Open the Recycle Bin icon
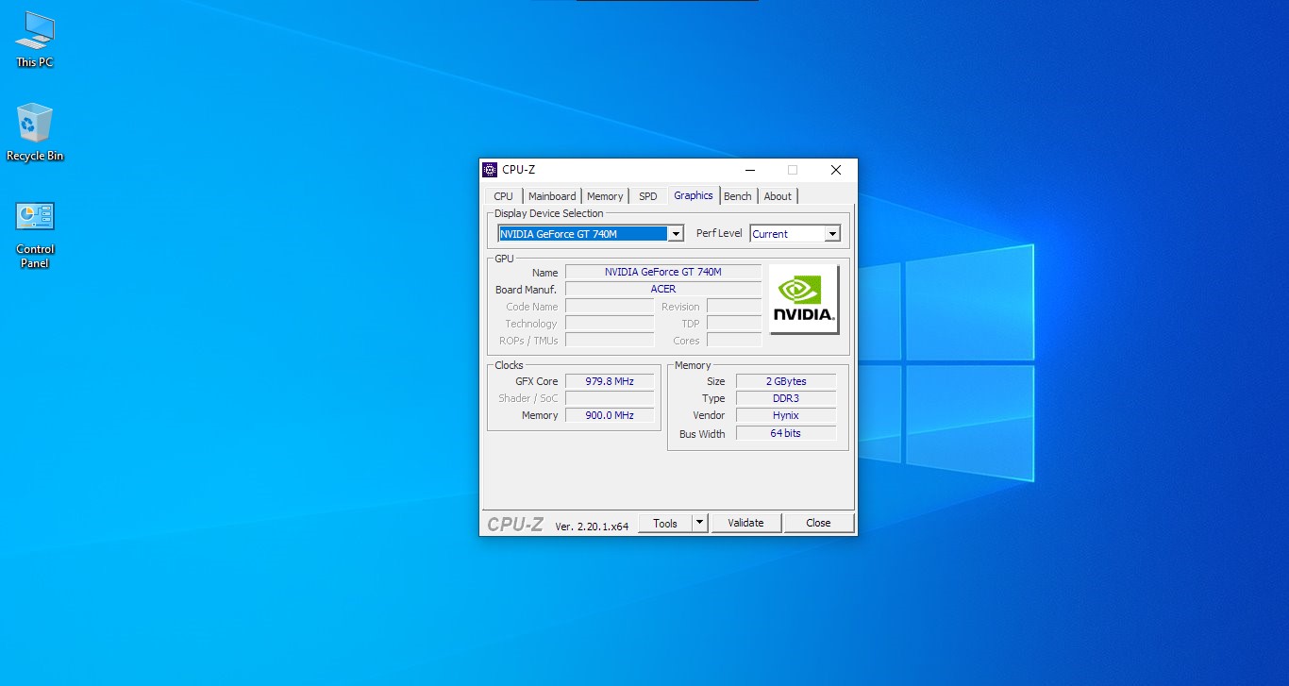The width and height of the screenshot is (1289, 686). tap(35, 132)
